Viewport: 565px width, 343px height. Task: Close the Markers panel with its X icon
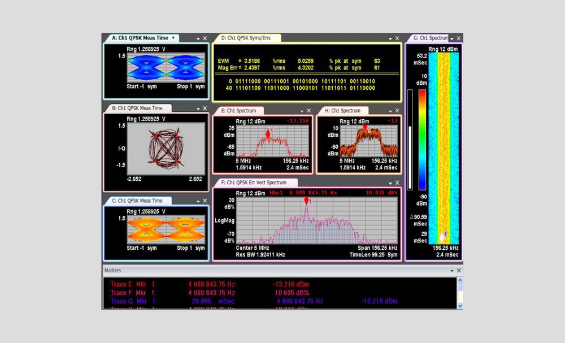(458, 271)
